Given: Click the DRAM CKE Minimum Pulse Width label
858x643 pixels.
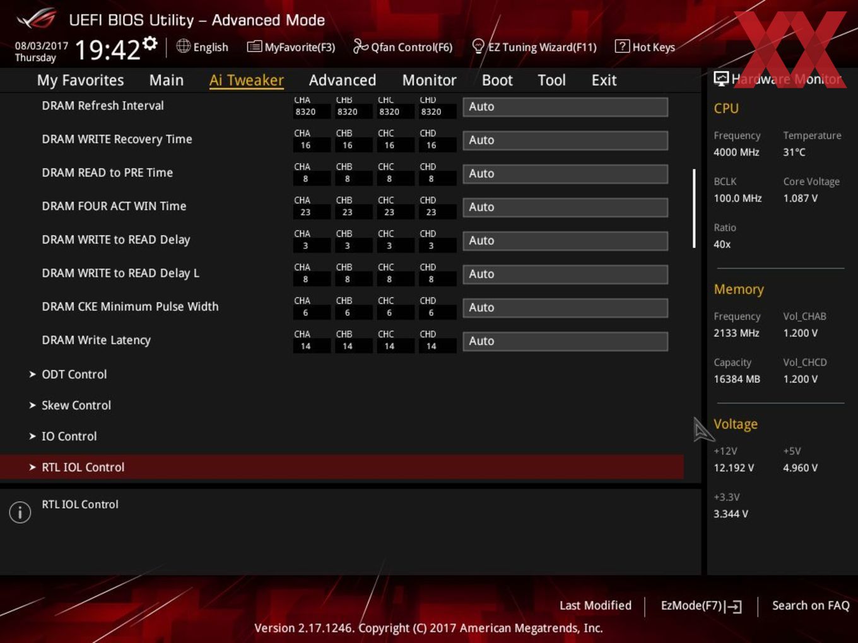Looking at the screenshot, I should coord(130,306).
